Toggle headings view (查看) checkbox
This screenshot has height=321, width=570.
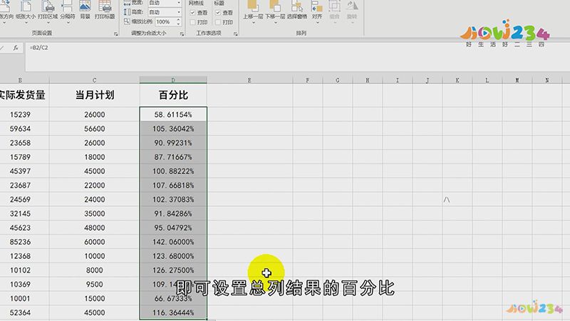[218, 13]
